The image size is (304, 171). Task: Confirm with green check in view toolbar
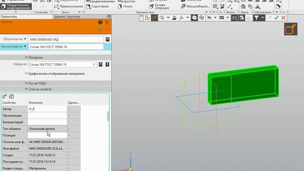[276, 18]
